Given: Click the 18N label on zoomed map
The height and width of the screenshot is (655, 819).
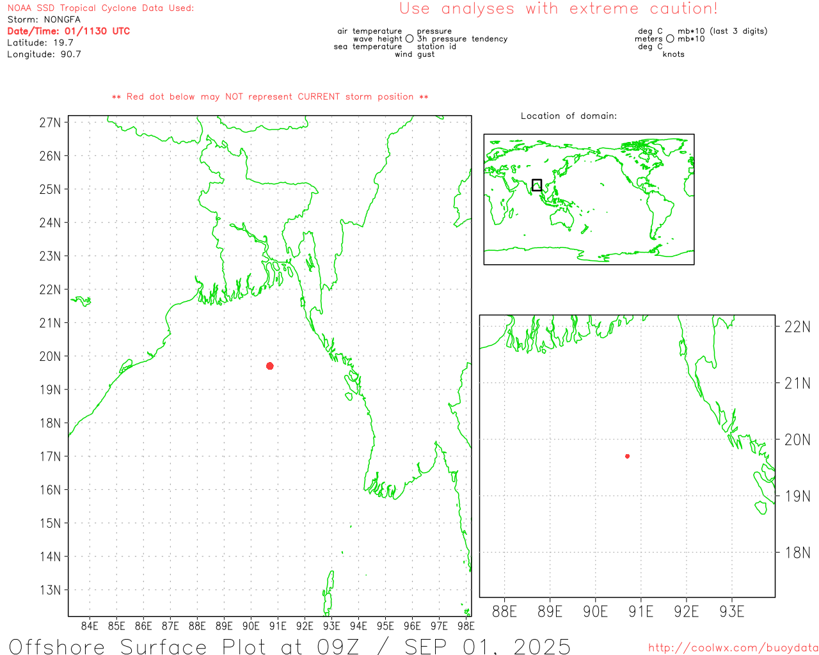Looking at the screenshot, I should coord(797,553).
